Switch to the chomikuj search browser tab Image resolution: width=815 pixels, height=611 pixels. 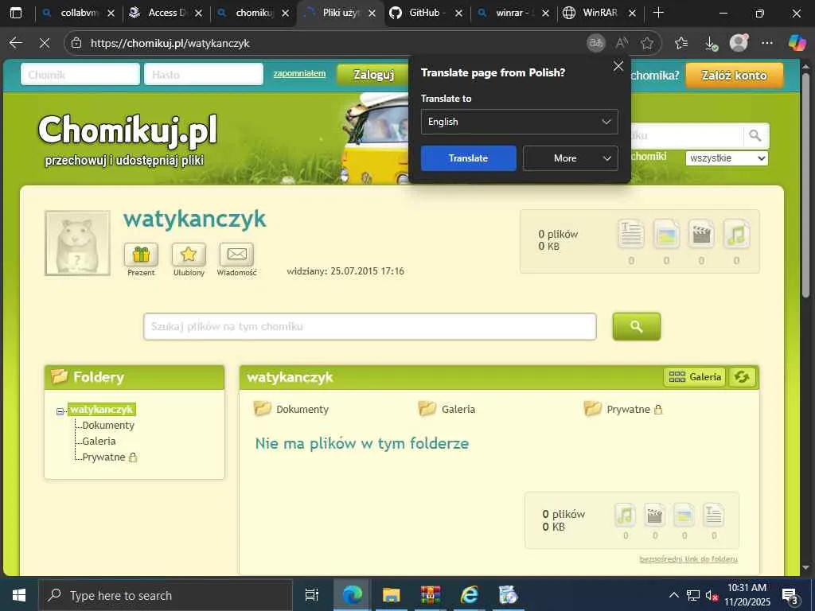[x=254, y=13]
